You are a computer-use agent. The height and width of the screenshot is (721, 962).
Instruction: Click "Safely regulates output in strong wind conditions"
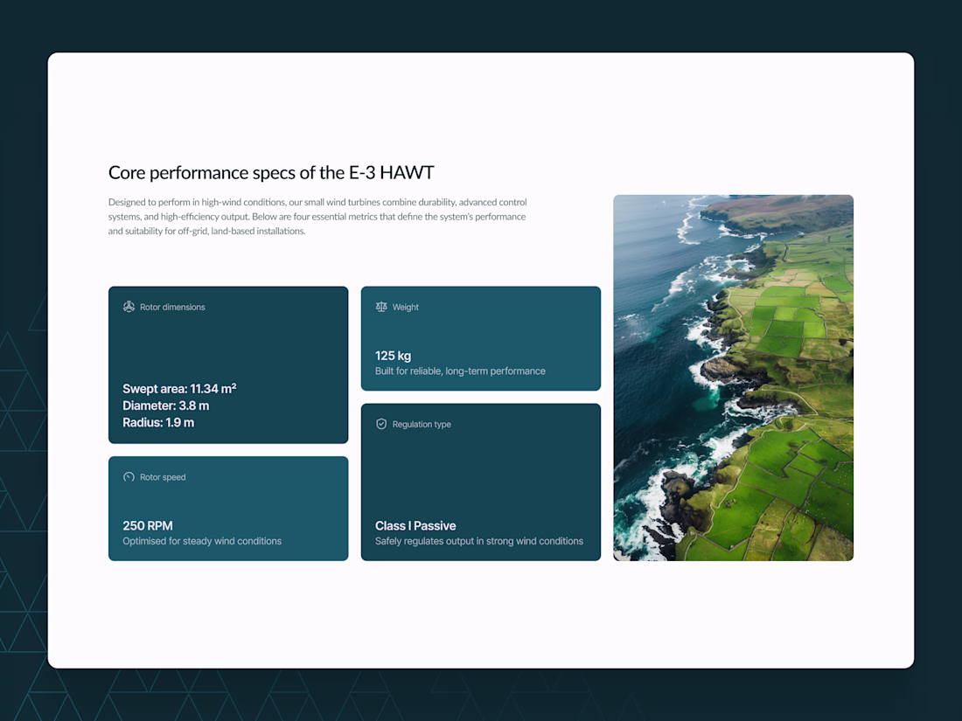point(479,541)
